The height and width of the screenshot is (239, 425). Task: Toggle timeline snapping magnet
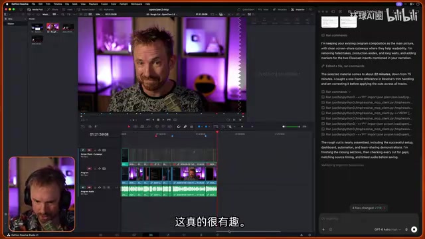pyautogui.click(x=179, y=127)
